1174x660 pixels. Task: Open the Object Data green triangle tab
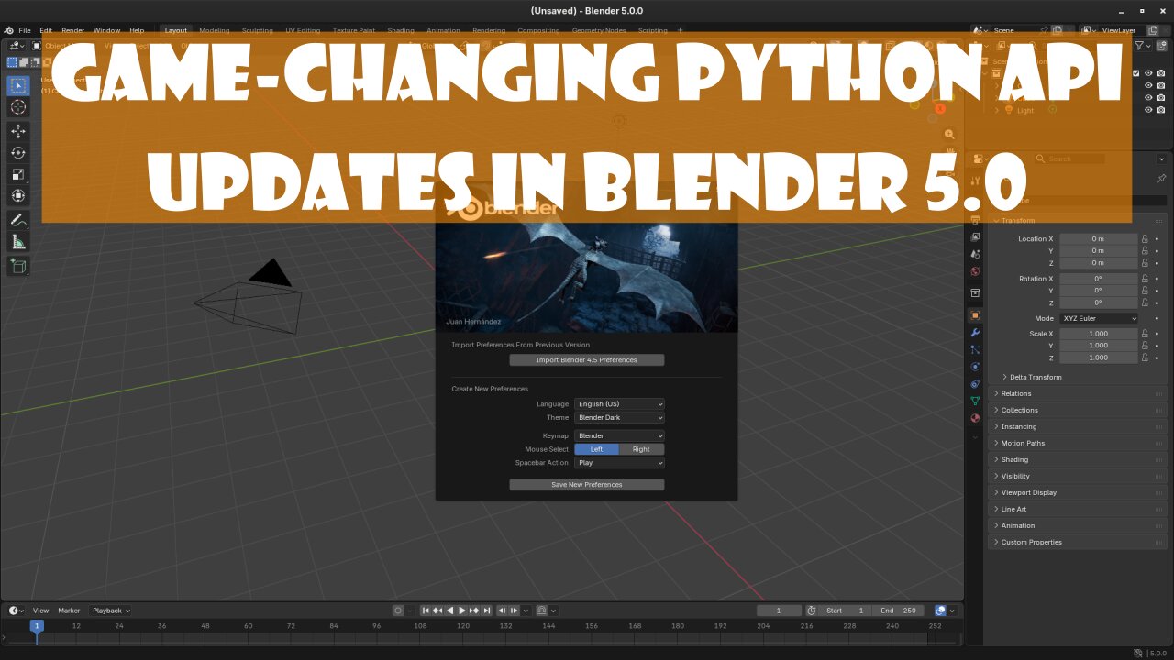pos(975,401)
